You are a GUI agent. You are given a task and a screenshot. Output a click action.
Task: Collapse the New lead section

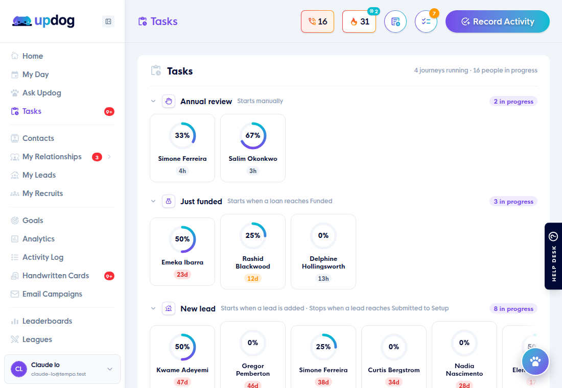click(153, 308)
